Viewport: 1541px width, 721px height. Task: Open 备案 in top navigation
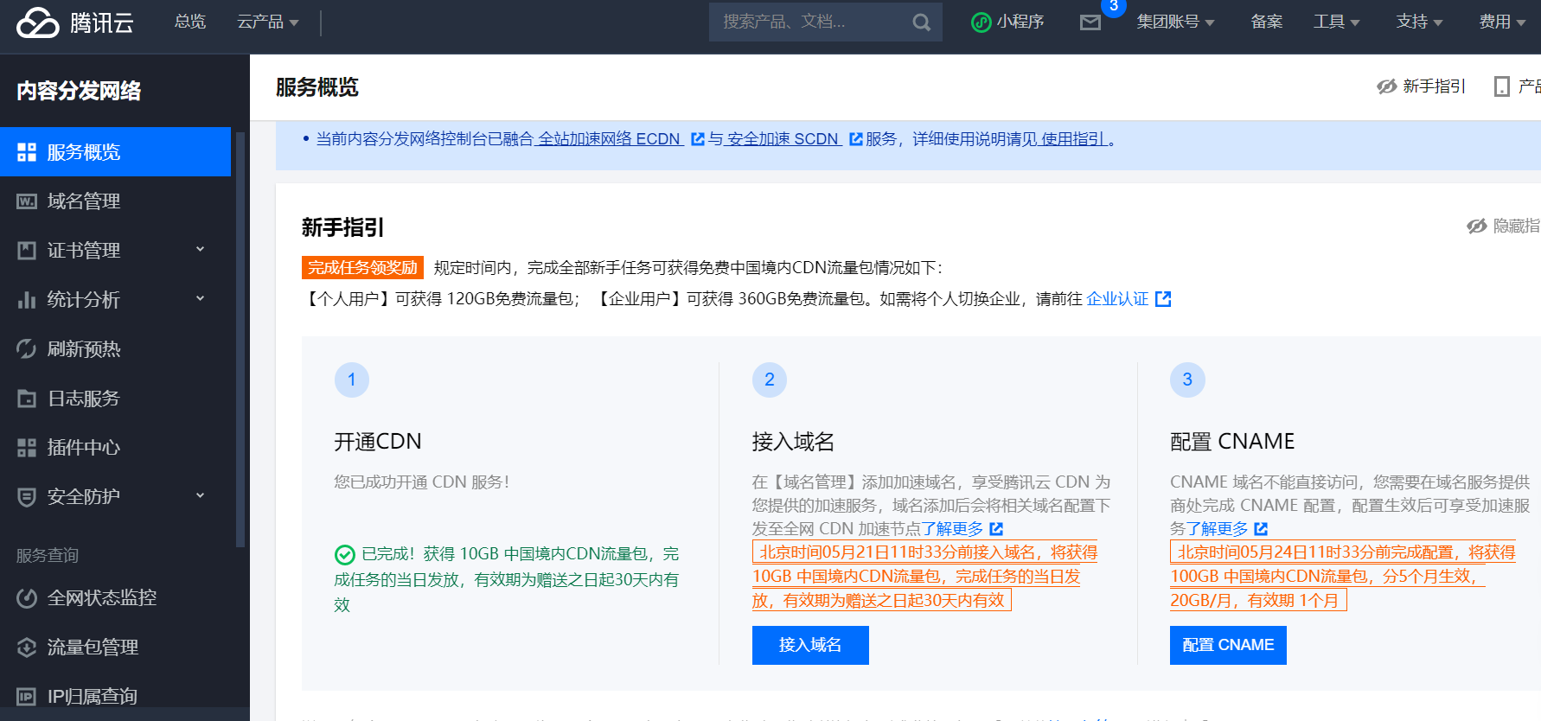point(1266,22)
